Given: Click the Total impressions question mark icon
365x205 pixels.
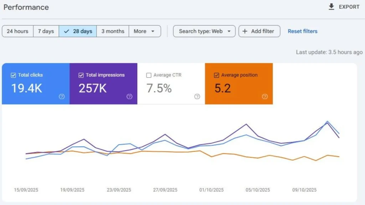Looking at the screenshot, I should click(x=129, y=96).
